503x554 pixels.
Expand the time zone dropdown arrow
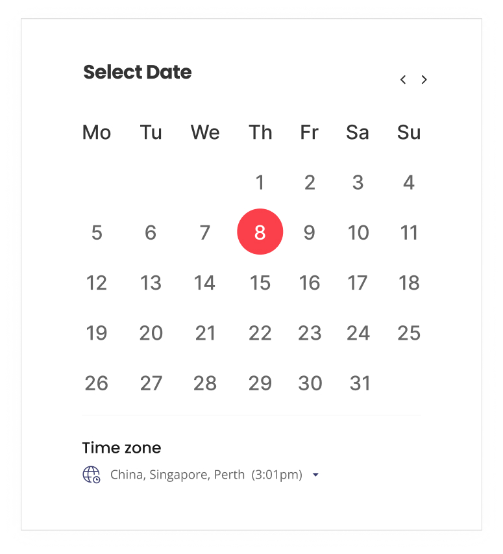315,475
